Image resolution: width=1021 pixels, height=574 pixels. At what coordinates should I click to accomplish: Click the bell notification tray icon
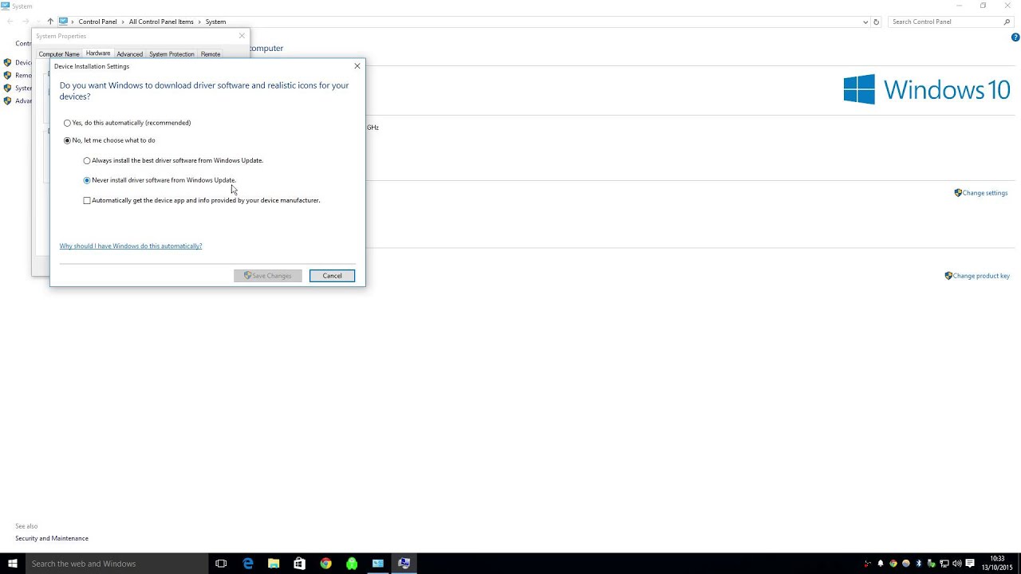[881, 564]
